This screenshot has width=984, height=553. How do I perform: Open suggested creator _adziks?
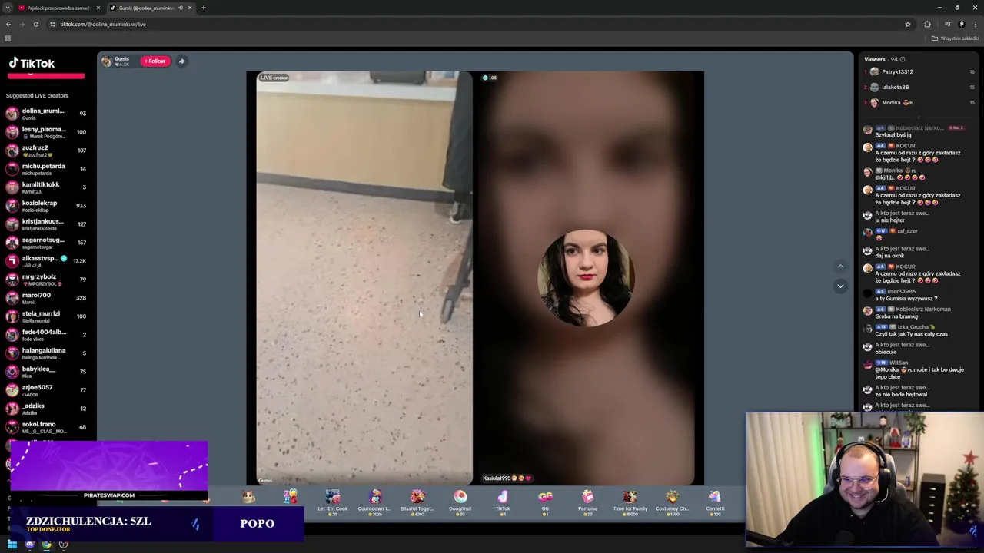(x=46, y=409)
